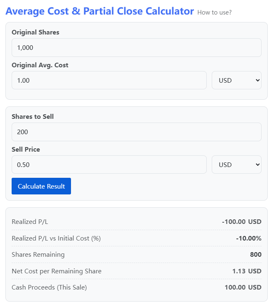Click the Average Cost & Partial Close Calculator title
The height and width of the screenshot is (307, 274).
100,11
